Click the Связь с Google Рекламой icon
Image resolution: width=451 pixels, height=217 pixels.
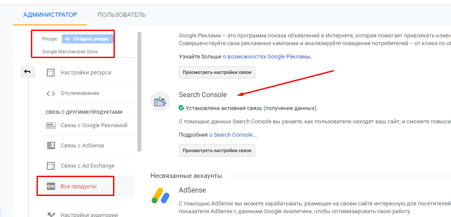(x=51, y=125)
